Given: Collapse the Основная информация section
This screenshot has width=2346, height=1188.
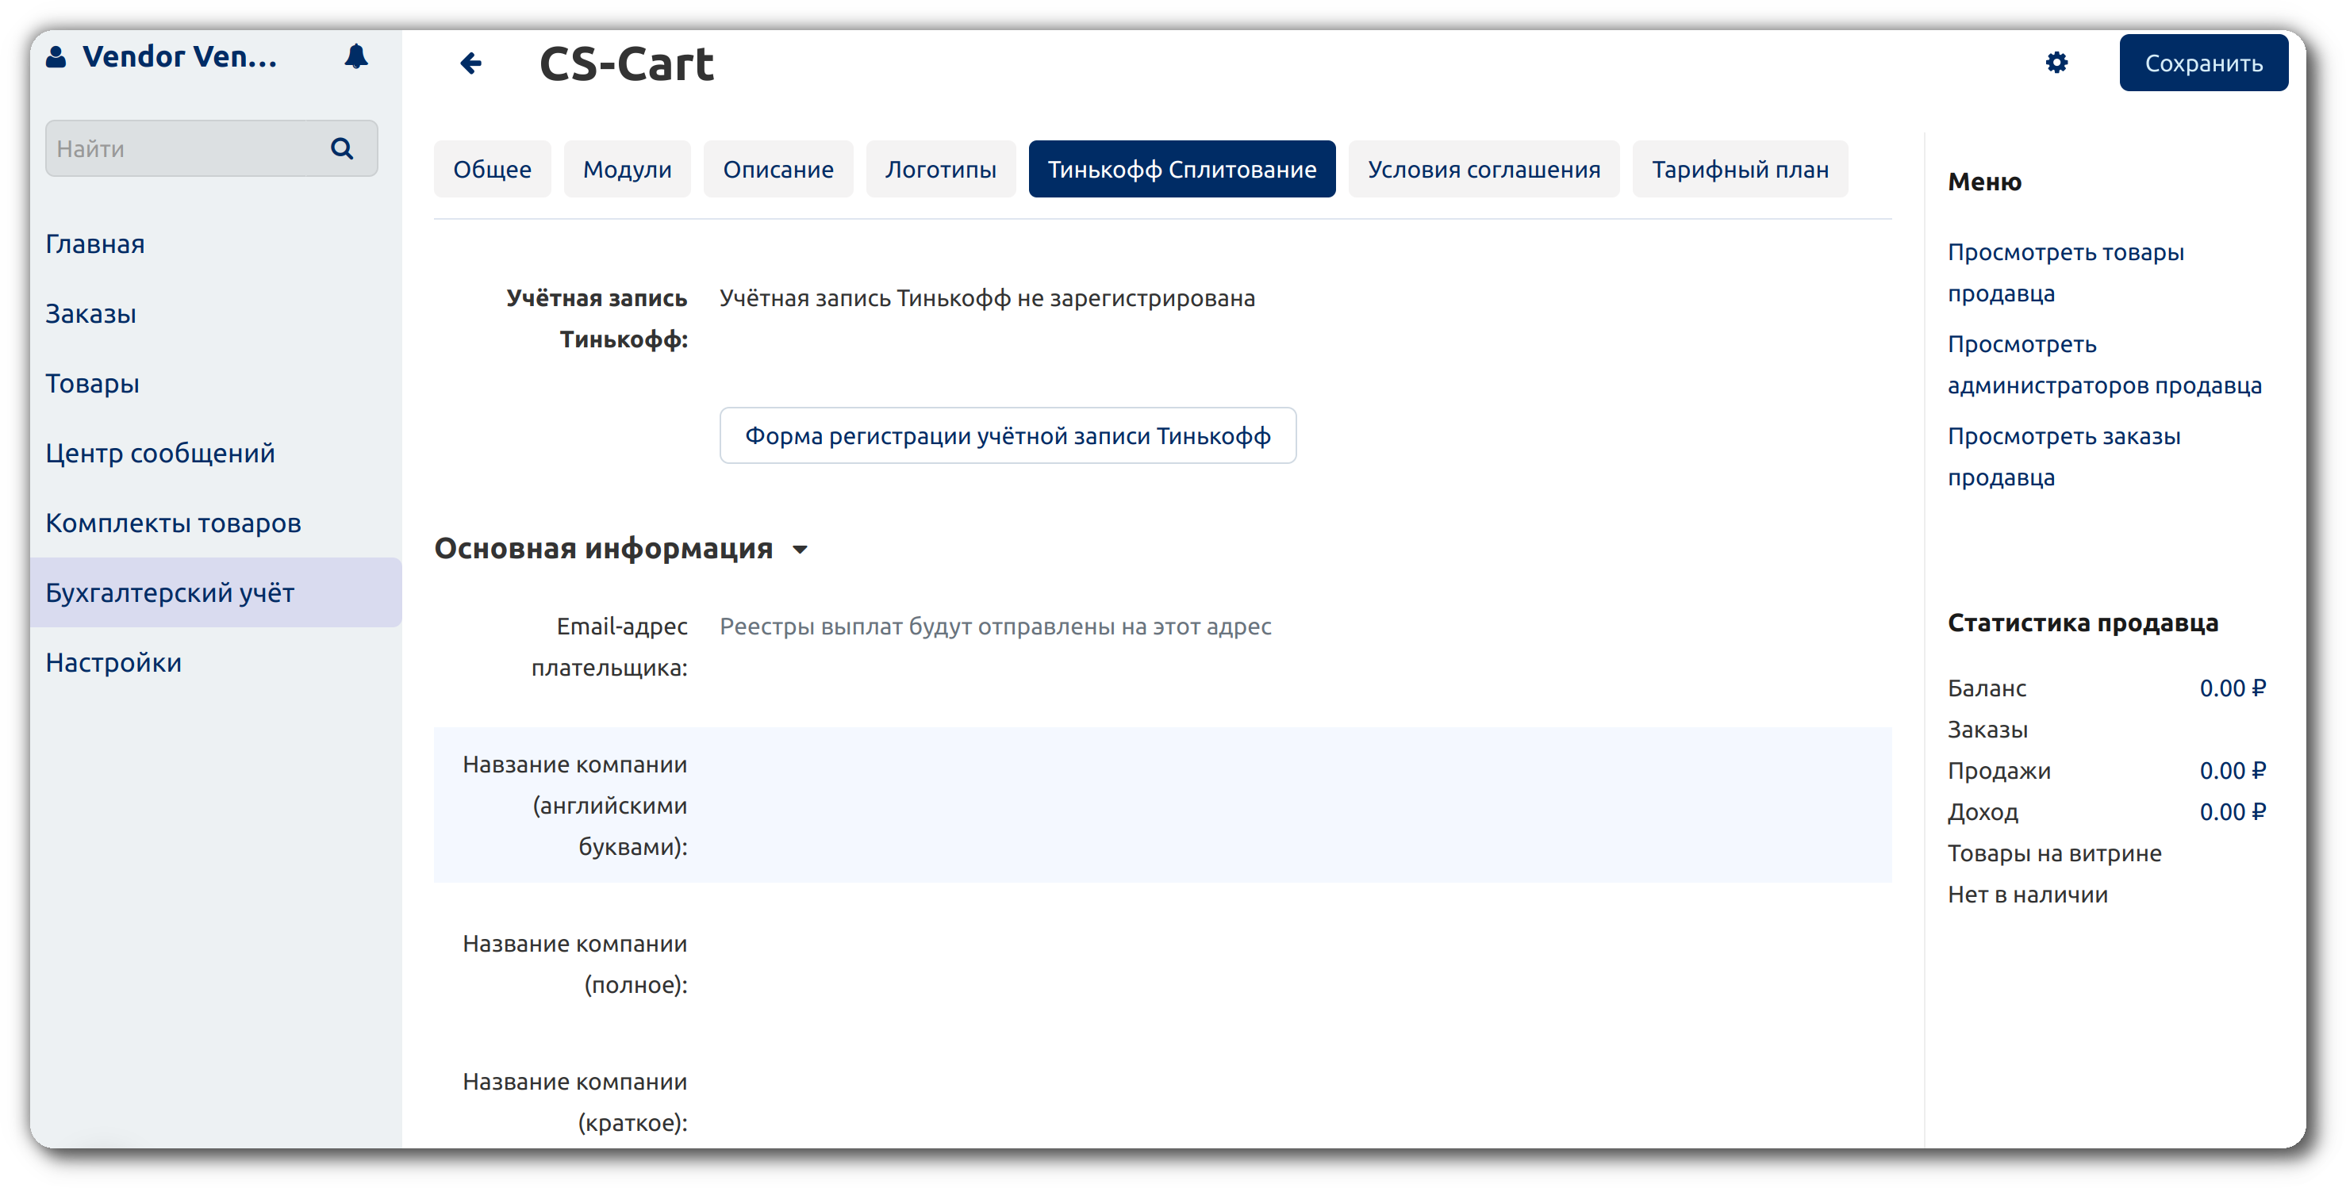Looking at the screenshot, I should click(800, 549).
